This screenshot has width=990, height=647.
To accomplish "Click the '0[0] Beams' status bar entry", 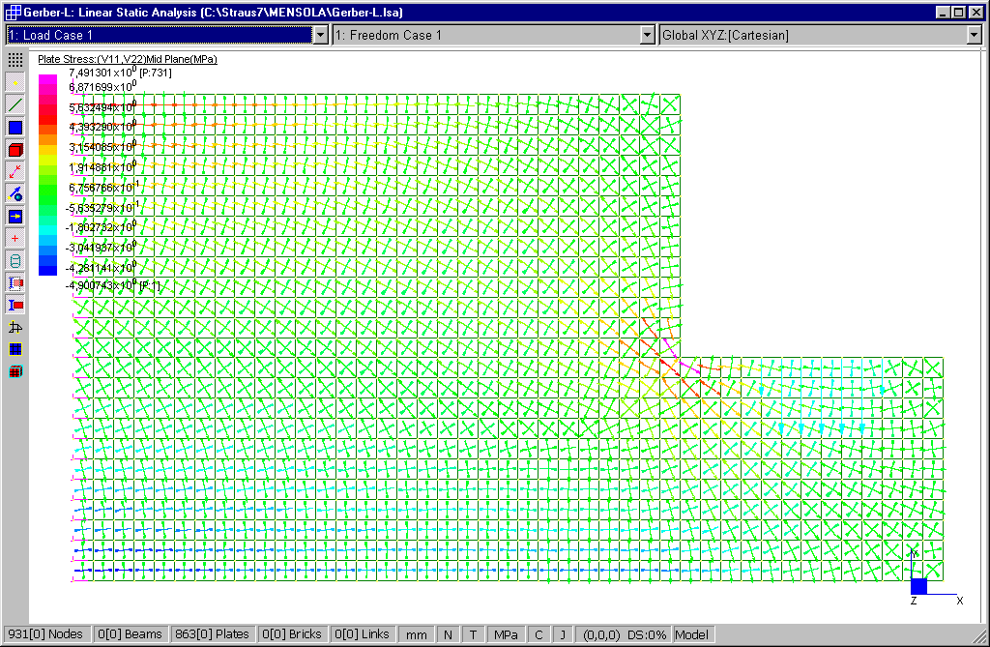I will click(x=131, y=634).
